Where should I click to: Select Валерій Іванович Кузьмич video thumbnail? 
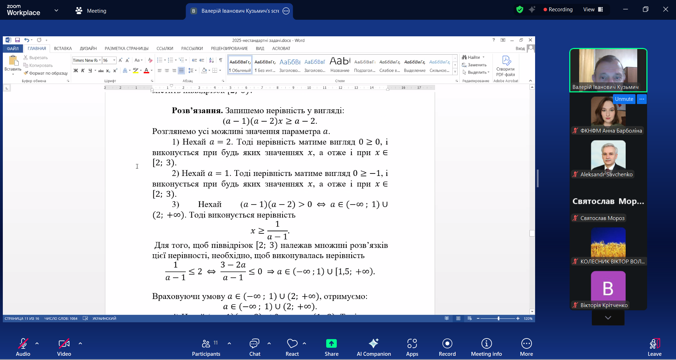pos(608,70)
